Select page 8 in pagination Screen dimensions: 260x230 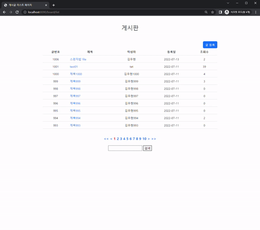pyautogui.click(x=137, y=139)
